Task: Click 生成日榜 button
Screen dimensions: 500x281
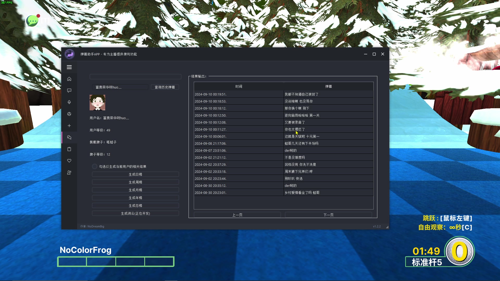Action: [x=135, y=174]
